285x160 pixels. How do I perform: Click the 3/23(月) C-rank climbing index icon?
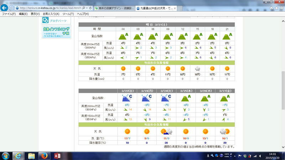146,98
